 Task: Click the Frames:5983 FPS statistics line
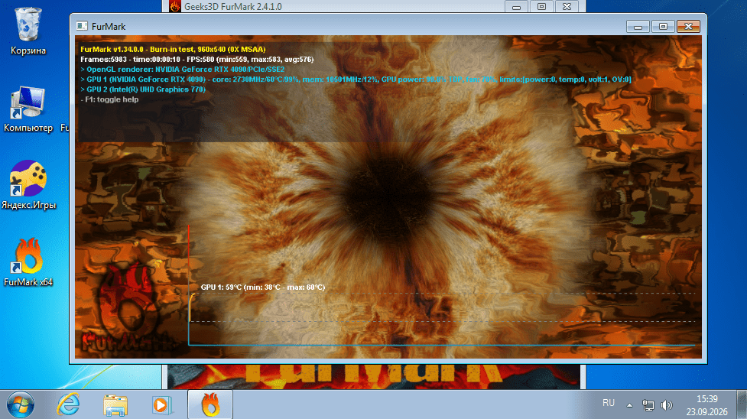point(196,59)
